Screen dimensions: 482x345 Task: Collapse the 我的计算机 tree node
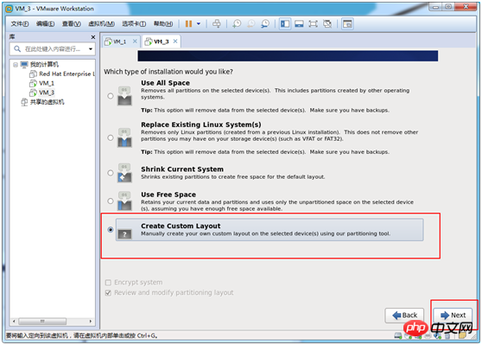[16, 65]
